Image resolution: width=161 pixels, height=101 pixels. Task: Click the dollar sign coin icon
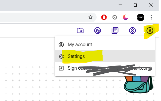[133, 31]
